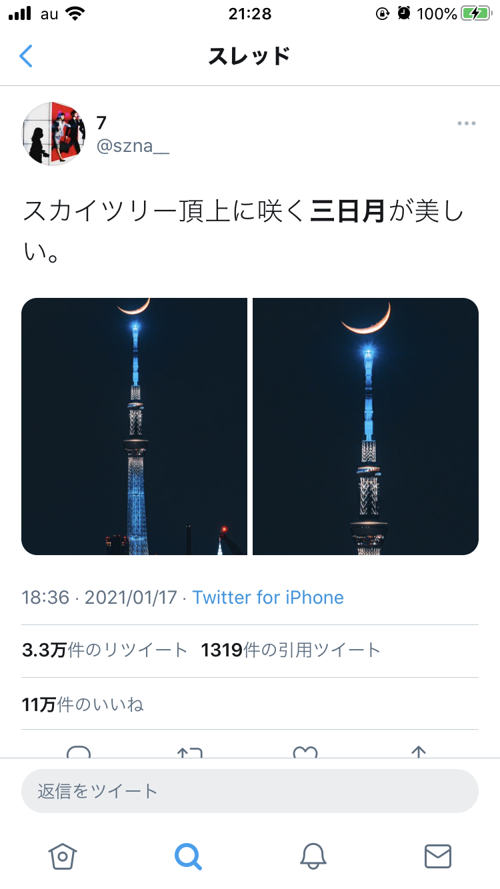Viewport: 500px width, 889px height.
Task: Open the Messages envelope tab
Action: [x=438, y=856]
